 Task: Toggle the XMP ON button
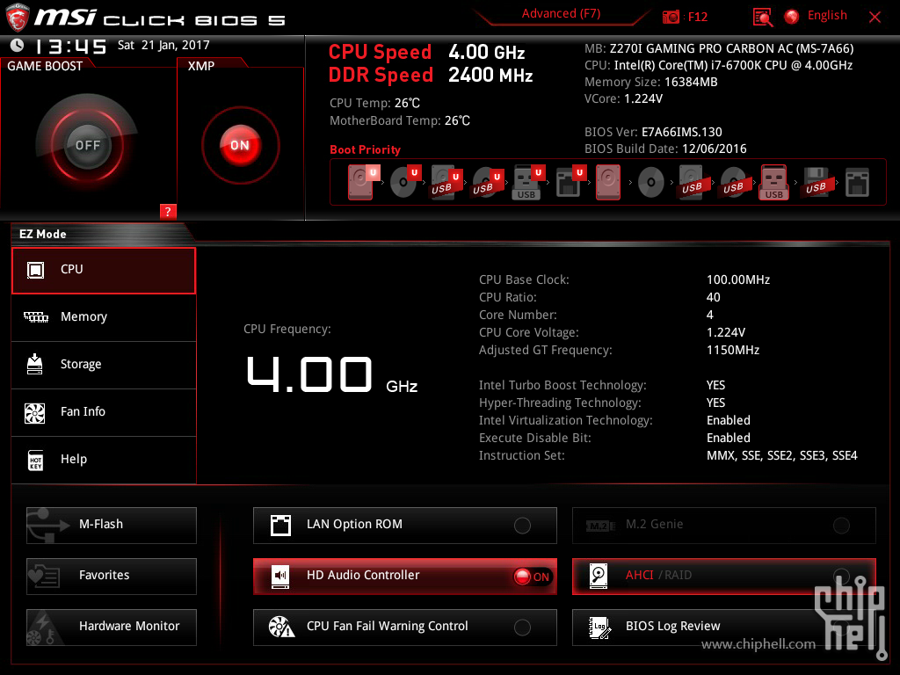[240, 145]
